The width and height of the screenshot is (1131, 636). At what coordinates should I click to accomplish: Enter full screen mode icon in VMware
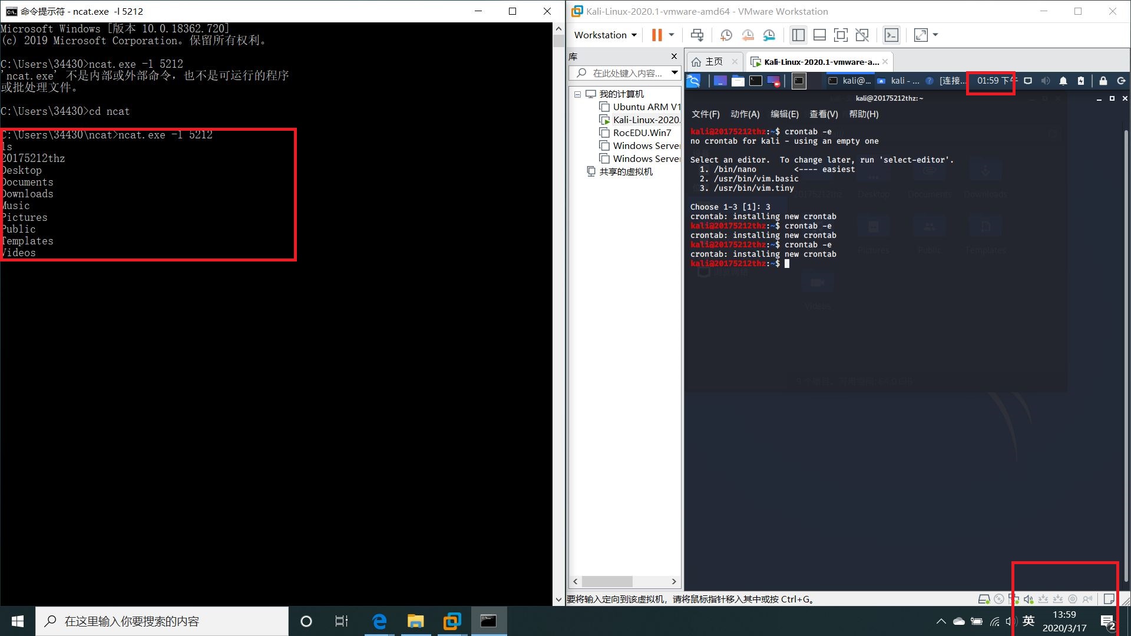(x=841, y=35)
